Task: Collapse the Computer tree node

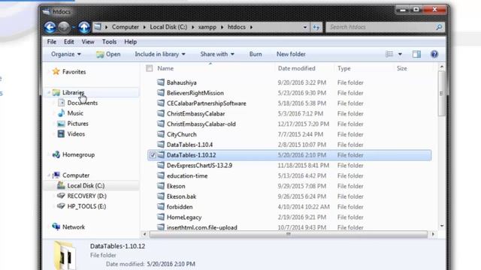Action: 49,175
